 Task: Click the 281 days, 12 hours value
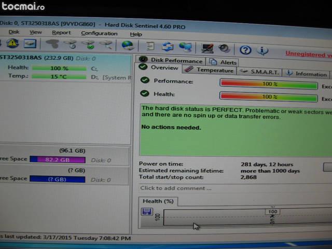point(267,164)
